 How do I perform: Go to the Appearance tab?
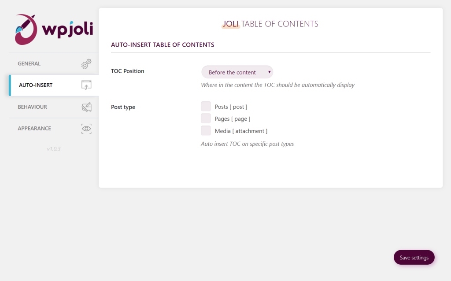[34, 129]
